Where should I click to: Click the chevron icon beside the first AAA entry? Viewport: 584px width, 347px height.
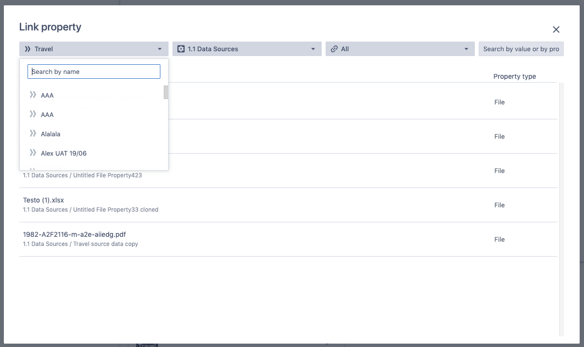[33, 95]
